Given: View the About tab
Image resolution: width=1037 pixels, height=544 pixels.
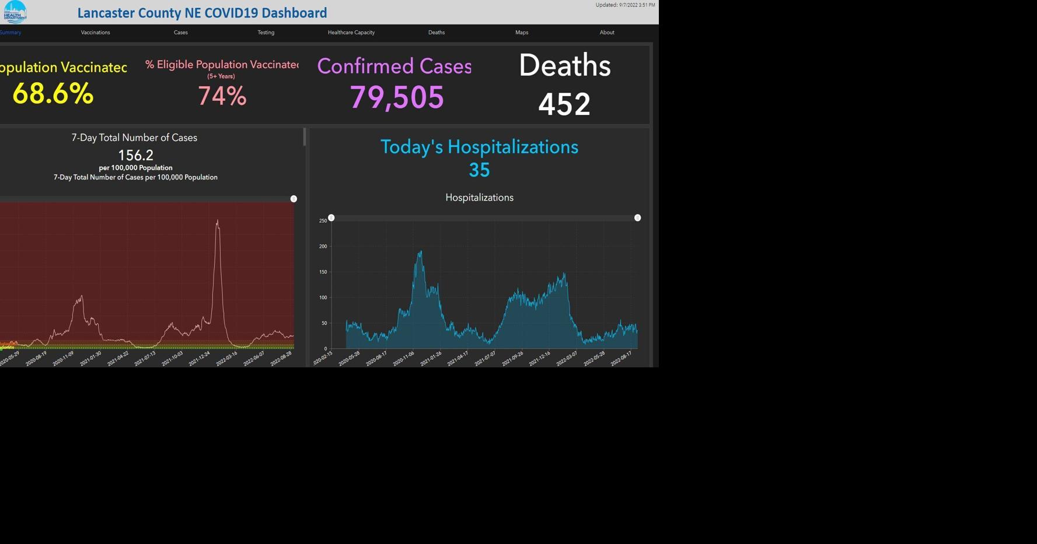Looking at the screenshot, I should point(606,33).
